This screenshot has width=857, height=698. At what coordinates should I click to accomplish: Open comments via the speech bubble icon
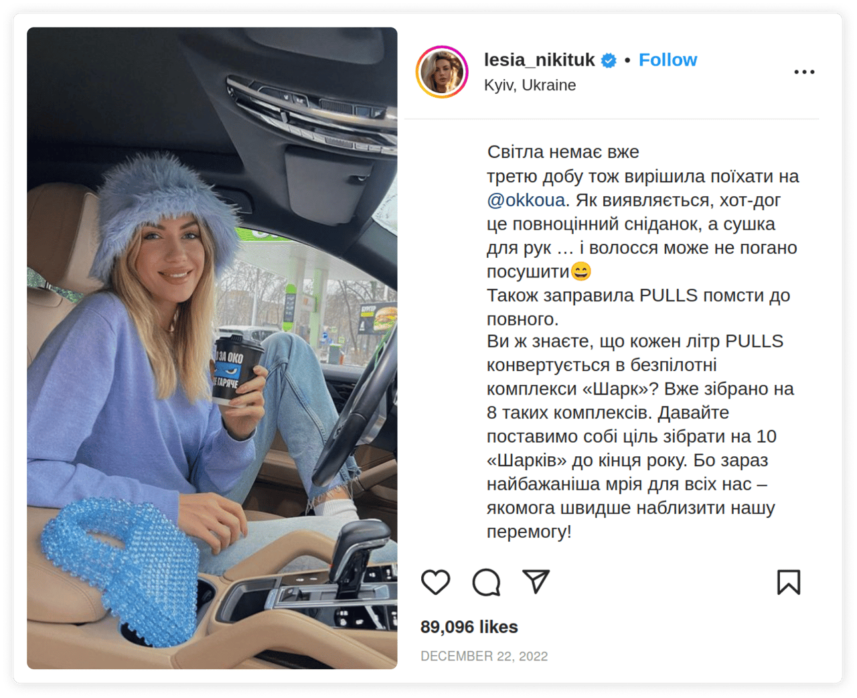pos(486,582)
